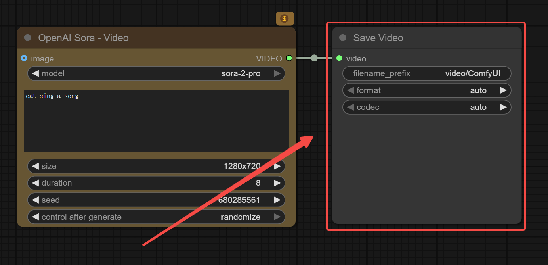This screenshot has height=265, width=548.
Task: Click the prompt text area with cat sing a song
Action: pyautogui.click(x=156, y=121)
